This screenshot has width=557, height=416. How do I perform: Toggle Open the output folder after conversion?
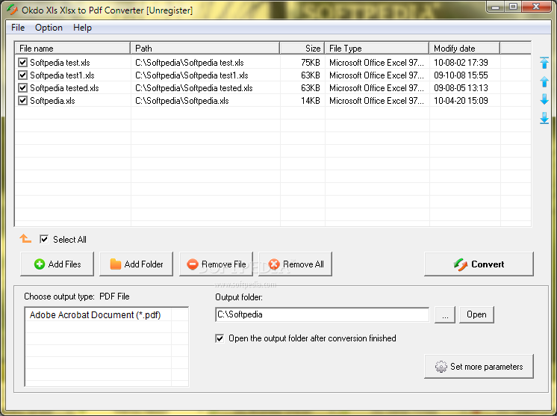coord(220,338)
